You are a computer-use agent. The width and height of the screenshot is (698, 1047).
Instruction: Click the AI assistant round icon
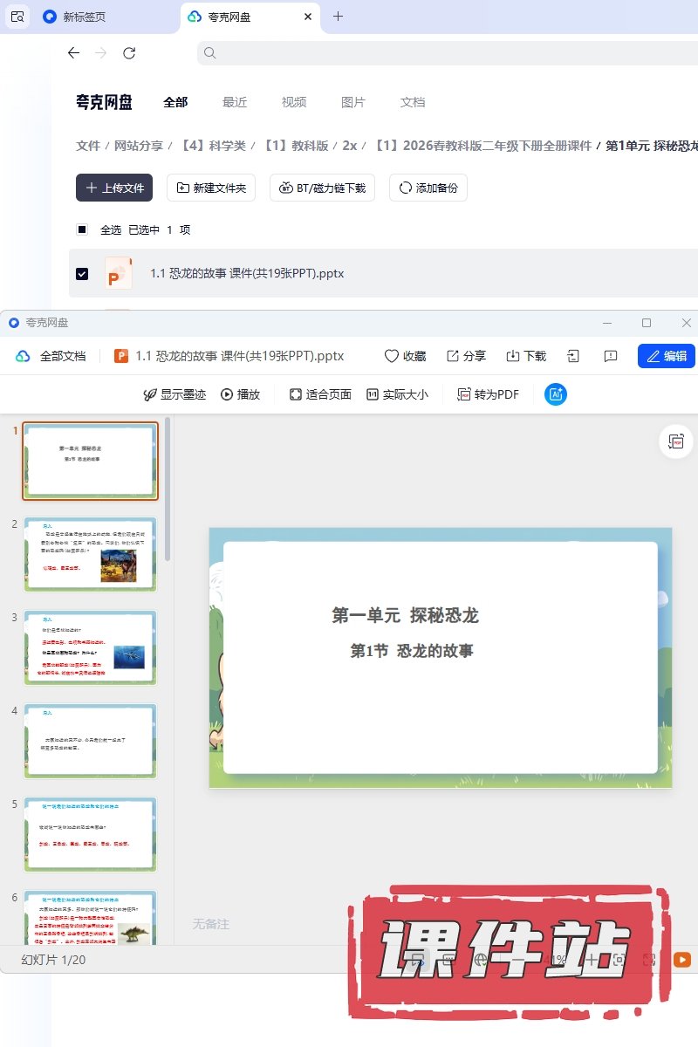pyautogui.click(x=556, y=394)
